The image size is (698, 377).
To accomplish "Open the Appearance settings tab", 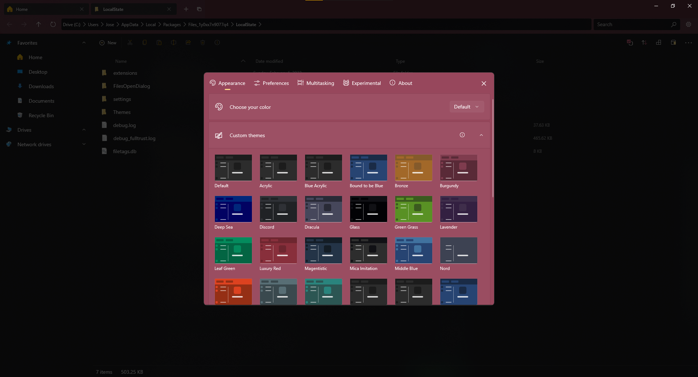I will pos(228,83).
